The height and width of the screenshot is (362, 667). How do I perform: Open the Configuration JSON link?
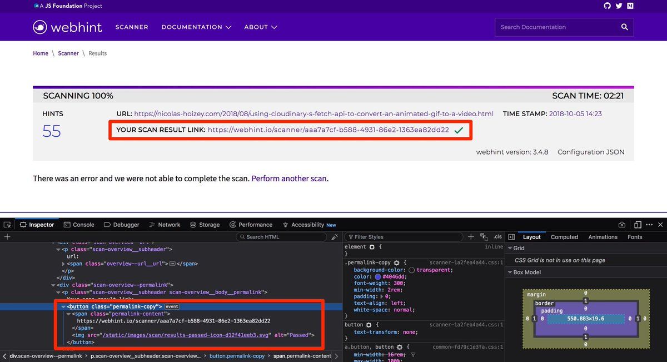coord(591,152)
